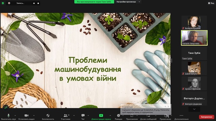Open the Безопасность shield menu
Viewport: 216px width, 121px height.
click(x=48, y=117)
